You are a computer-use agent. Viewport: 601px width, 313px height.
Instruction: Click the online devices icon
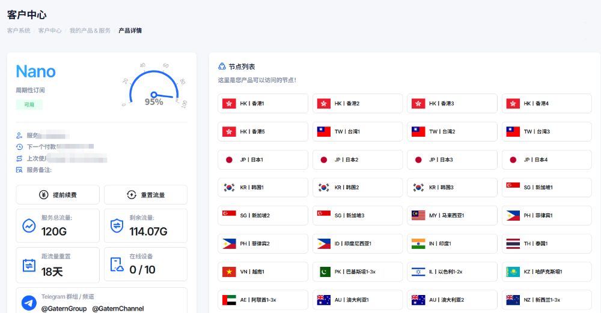click(117, 264)
